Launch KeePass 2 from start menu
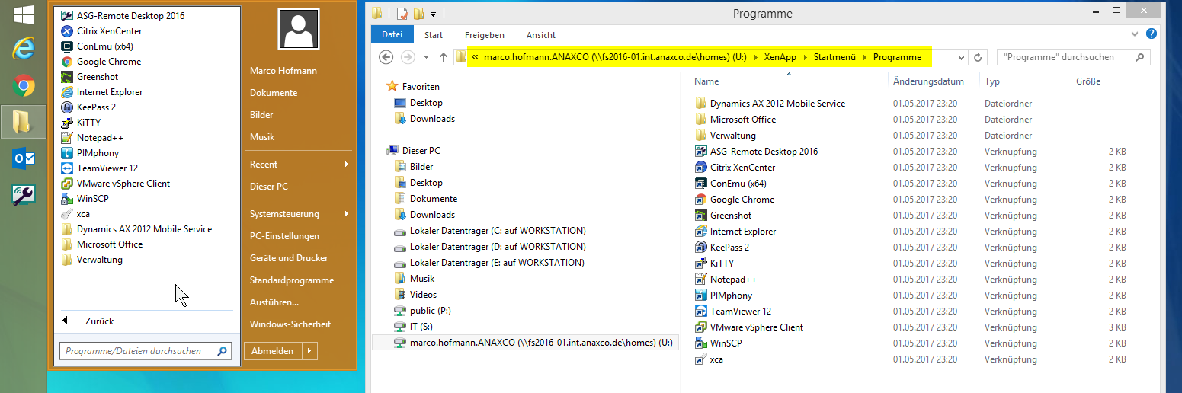The width and height of the screenshot is (1182, 393). coord(88,107)
